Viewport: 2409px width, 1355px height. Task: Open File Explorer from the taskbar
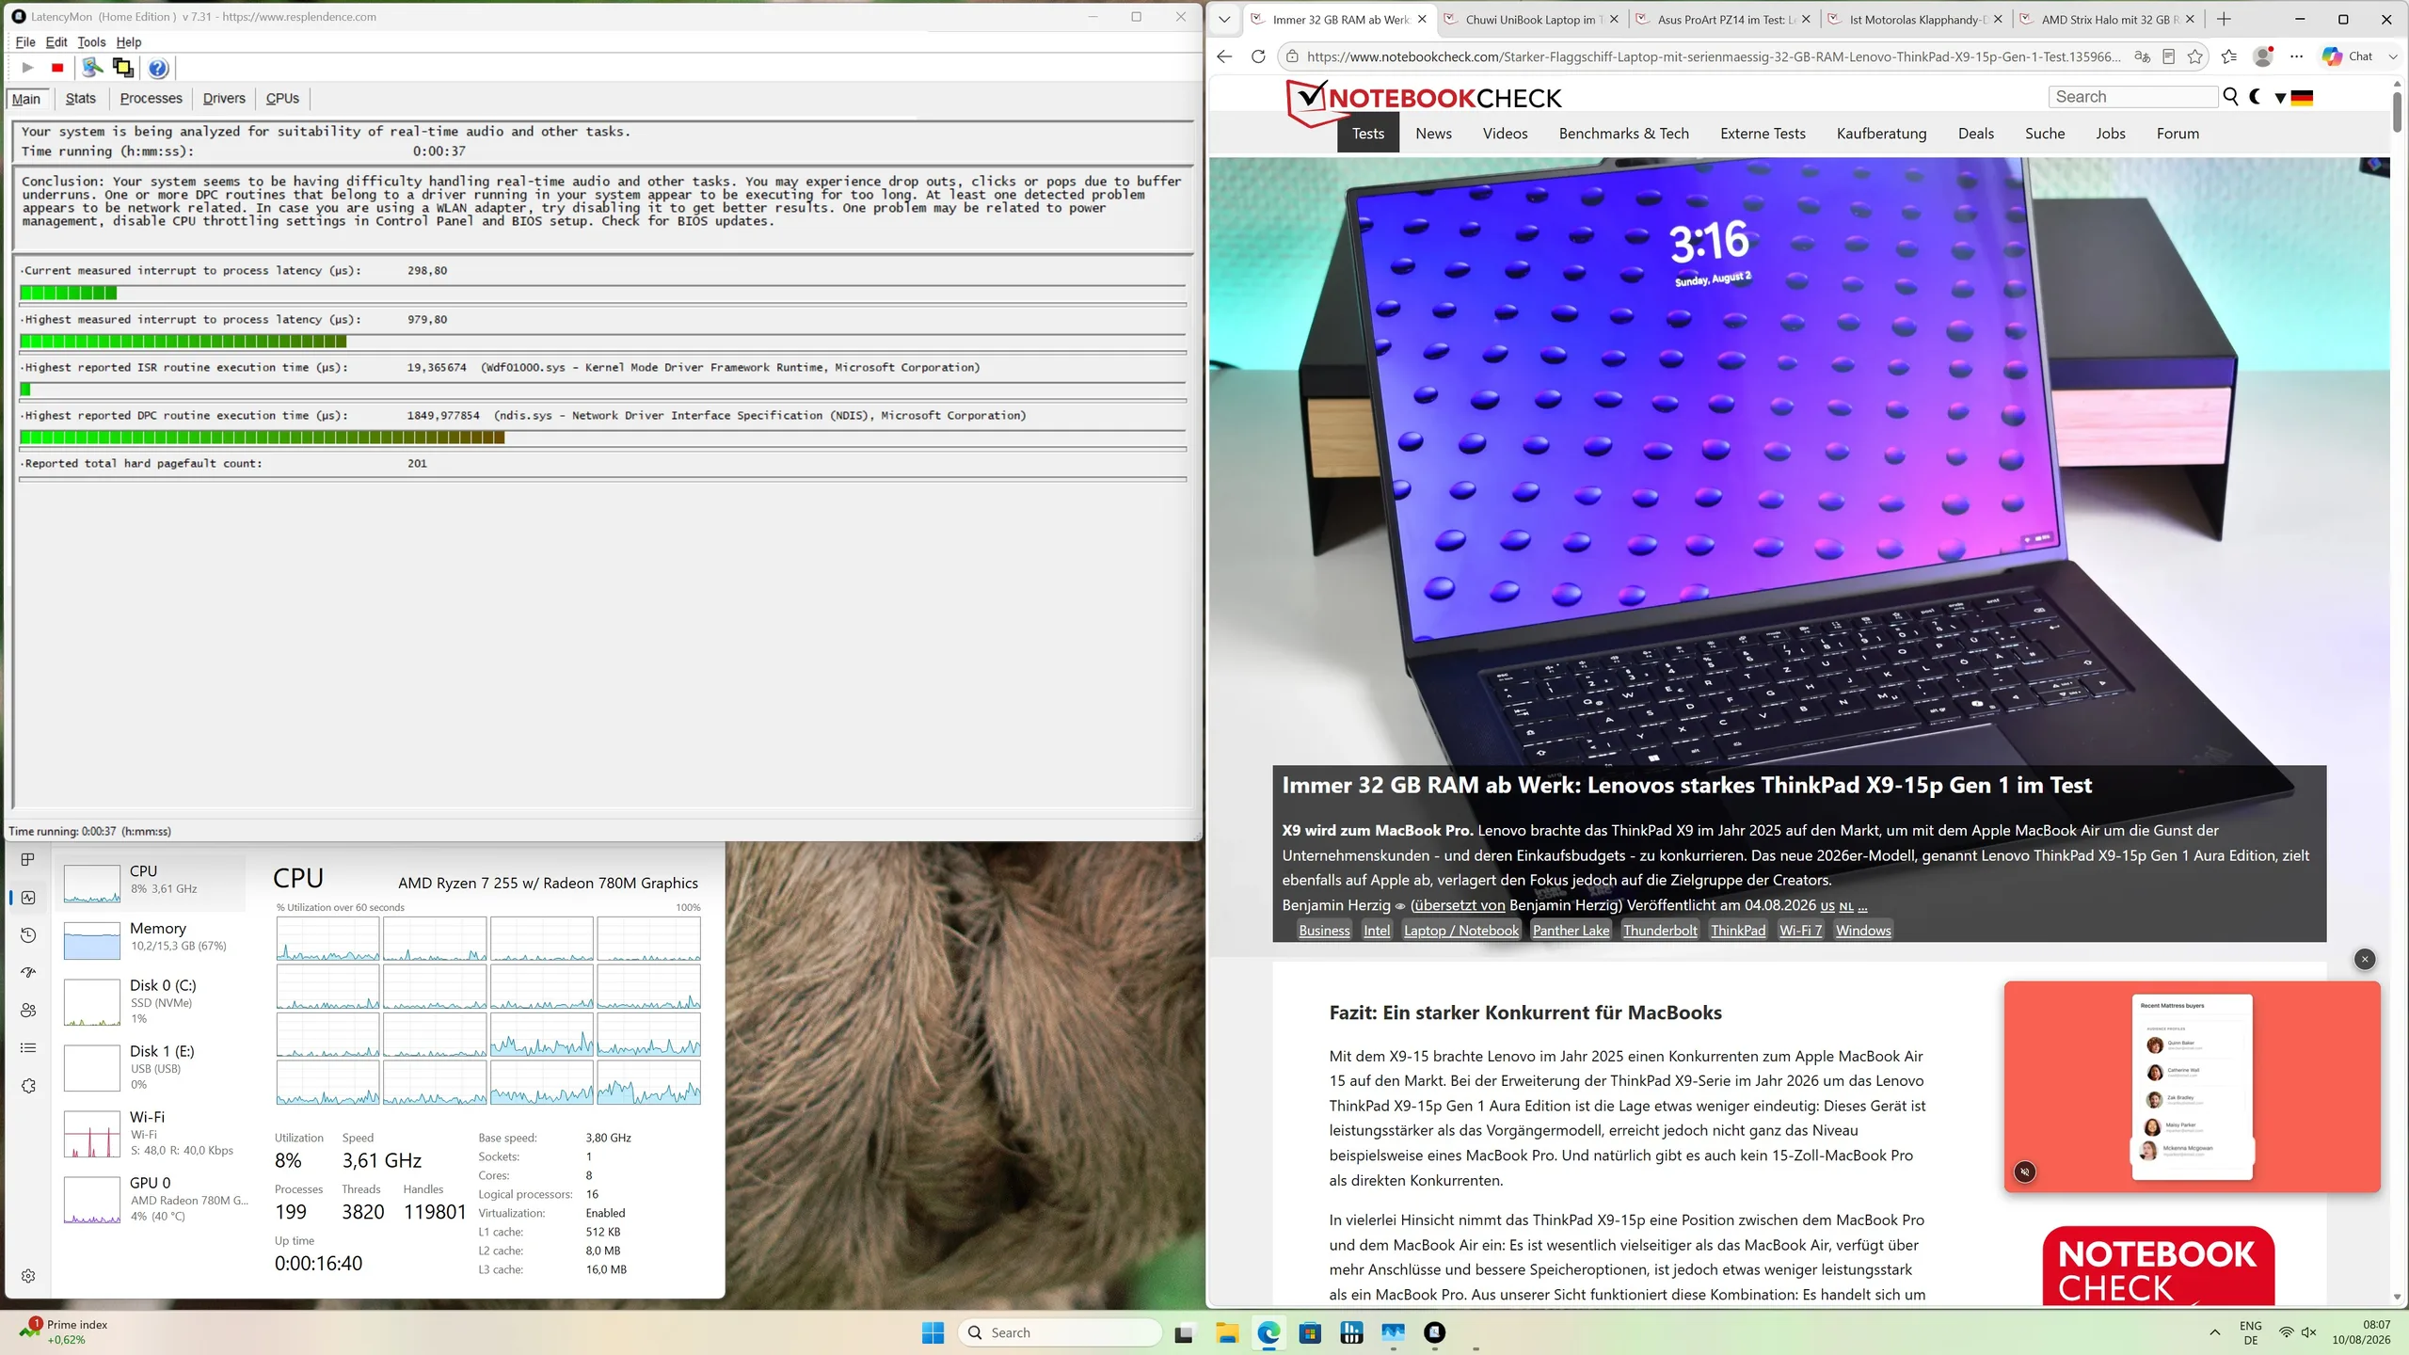1227,1332
